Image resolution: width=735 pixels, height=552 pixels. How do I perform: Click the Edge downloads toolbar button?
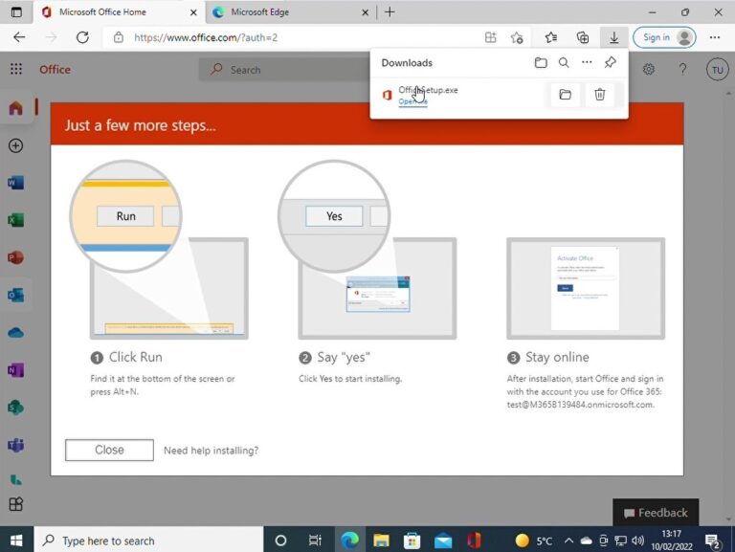[x=613, y=37]
